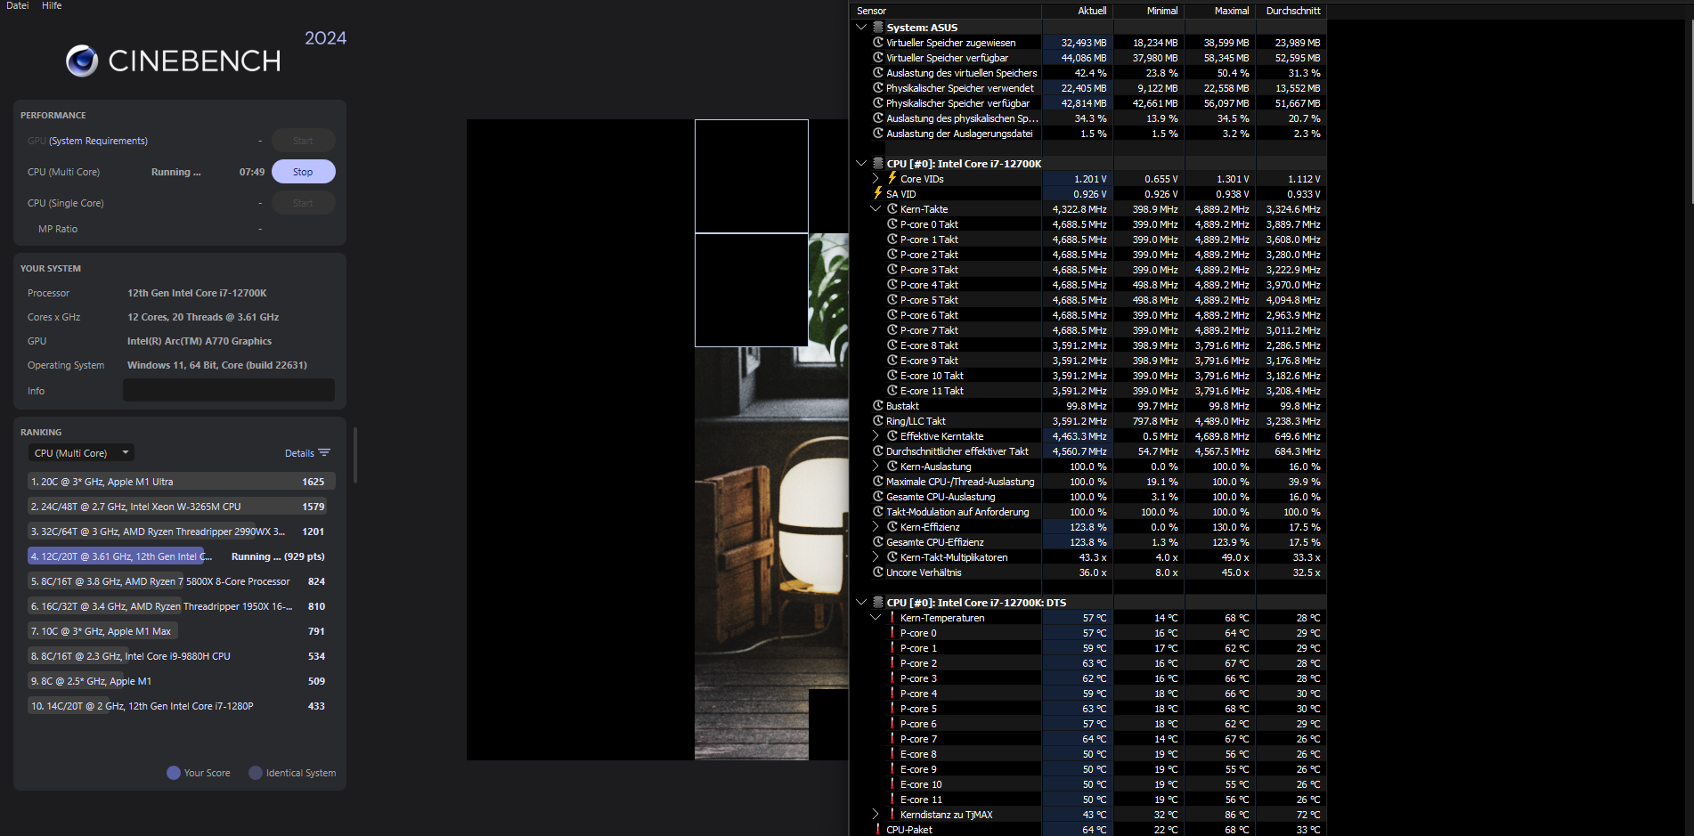Viewport: 1694px width, 836px height.
Task: Stop the CPU Multi Core benchmark
Action: pos(303,172)
